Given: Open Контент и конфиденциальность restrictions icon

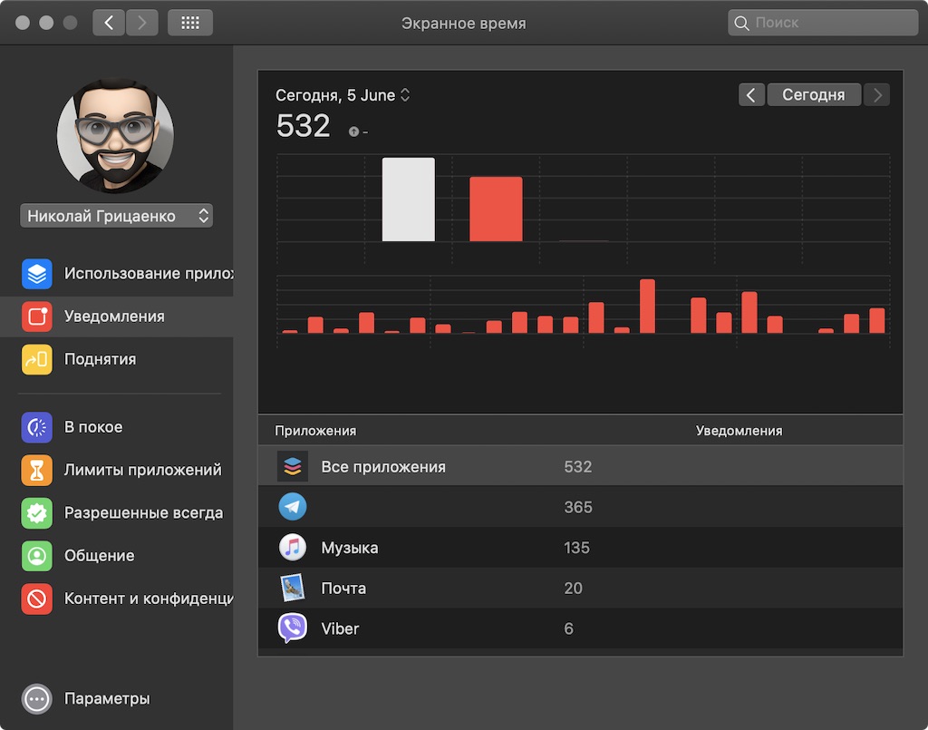Looking at the screenshot, I should pos(36,599).
